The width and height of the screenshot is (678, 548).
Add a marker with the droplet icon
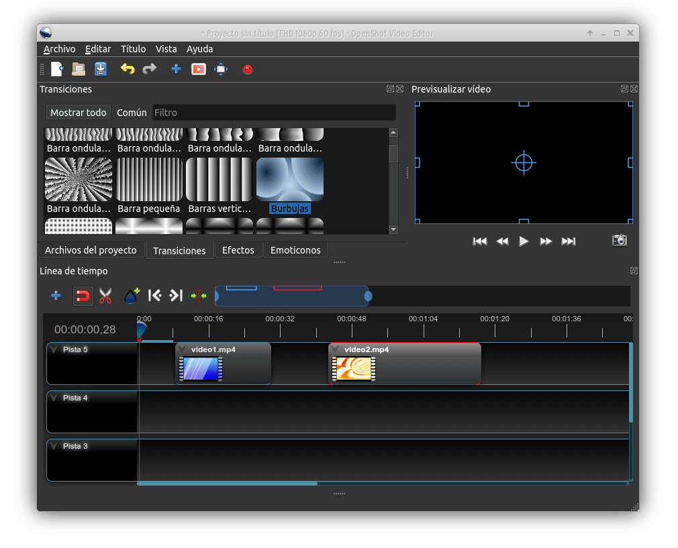(130, 295)
